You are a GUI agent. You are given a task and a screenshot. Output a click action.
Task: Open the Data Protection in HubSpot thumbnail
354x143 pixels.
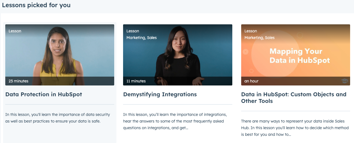tap(60, 55)
